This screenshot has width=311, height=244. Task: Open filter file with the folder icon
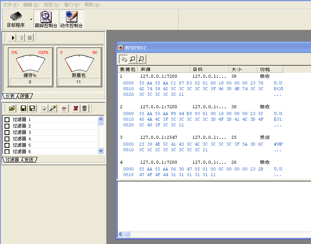tap(12, 108)
